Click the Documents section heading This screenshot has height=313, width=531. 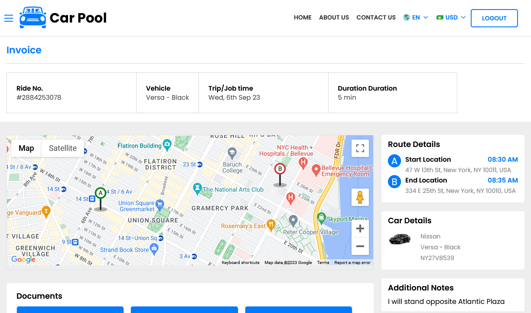39,296
